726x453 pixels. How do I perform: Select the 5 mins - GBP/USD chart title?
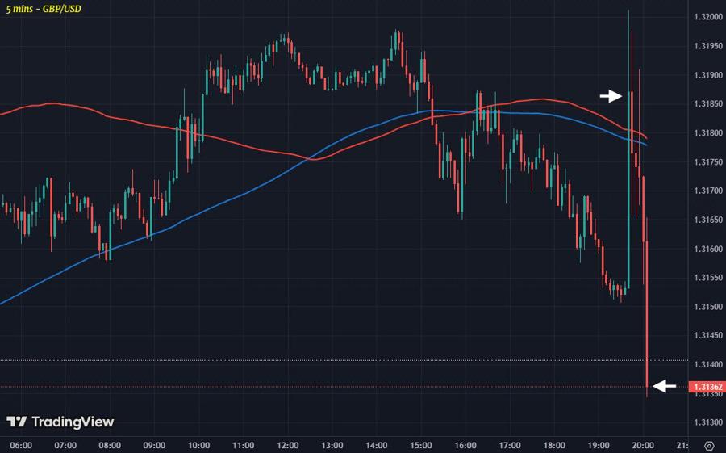(x=44, y=9)
